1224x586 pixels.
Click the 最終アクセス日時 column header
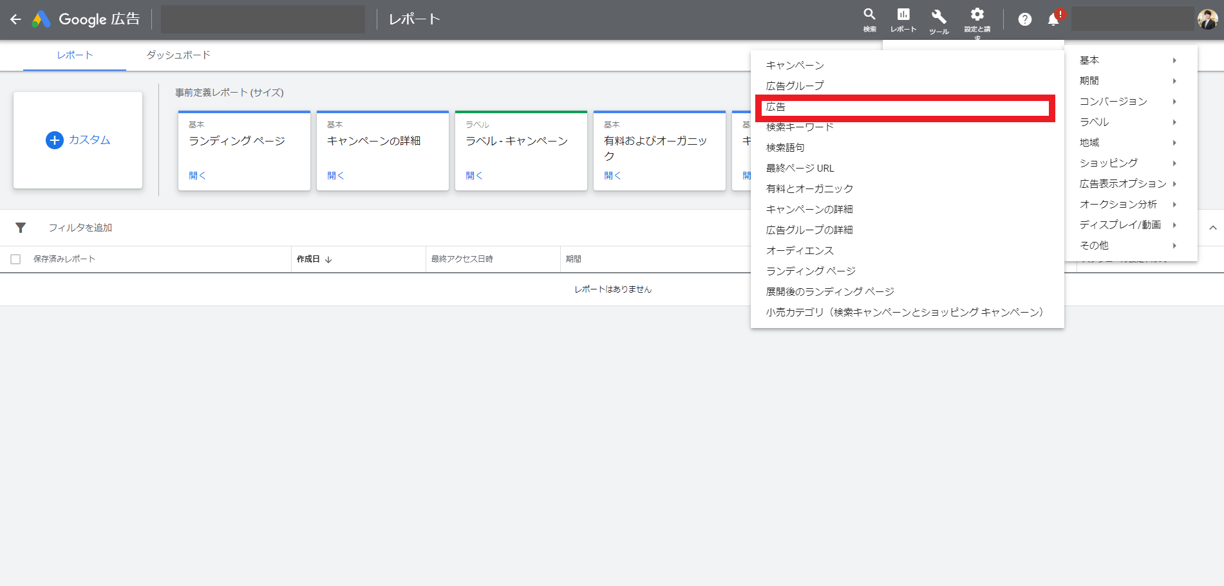pyautogui.click(x=462, y=259)
